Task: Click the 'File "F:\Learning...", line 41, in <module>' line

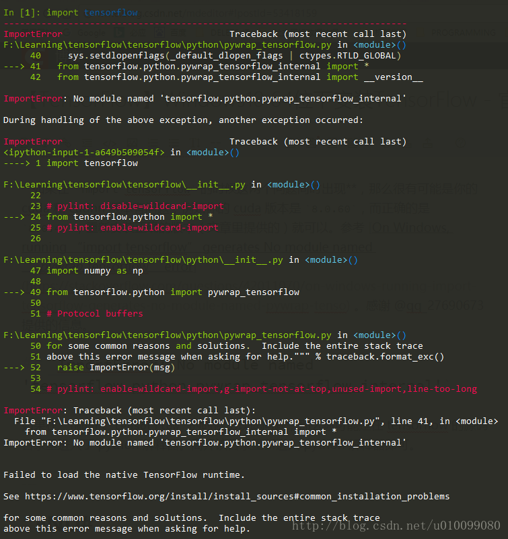Action: coord(256,421)
